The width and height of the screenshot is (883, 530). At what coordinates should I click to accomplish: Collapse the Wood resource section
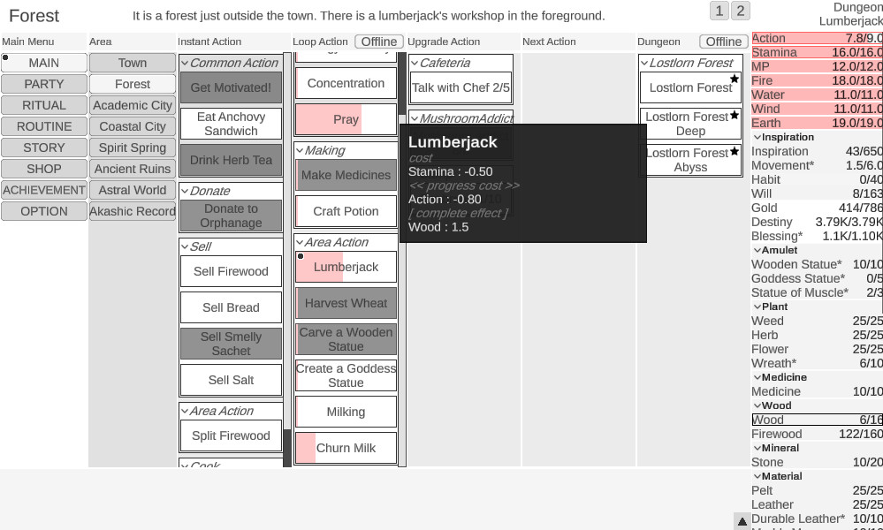pyautogui.click(x=759, y=405)
